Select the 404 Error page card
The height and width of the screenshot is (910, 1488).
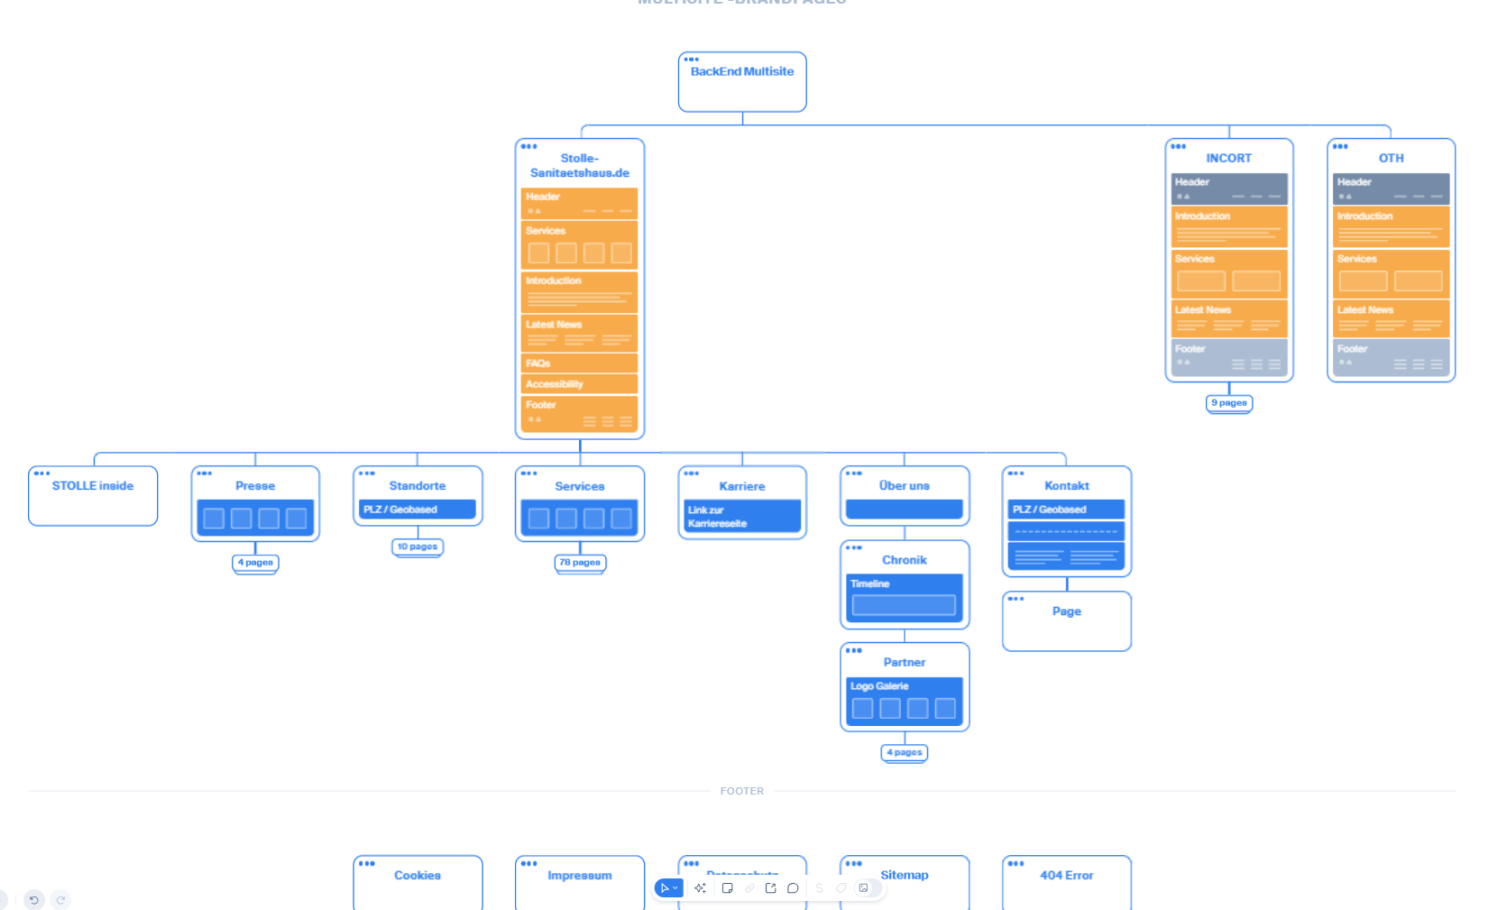[1066, 882]
